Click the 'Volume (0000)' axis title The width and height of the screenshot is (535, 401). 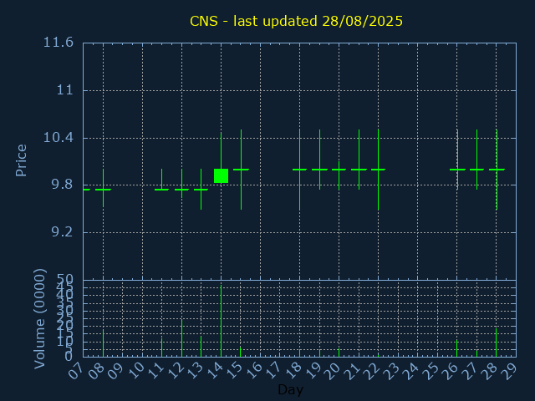pyautogui.click(x=39, y=319)
